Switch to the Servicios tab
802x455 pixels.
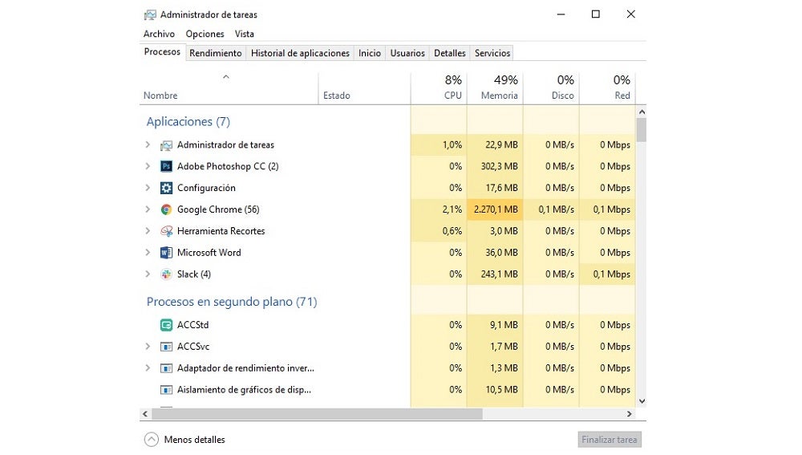492,53
